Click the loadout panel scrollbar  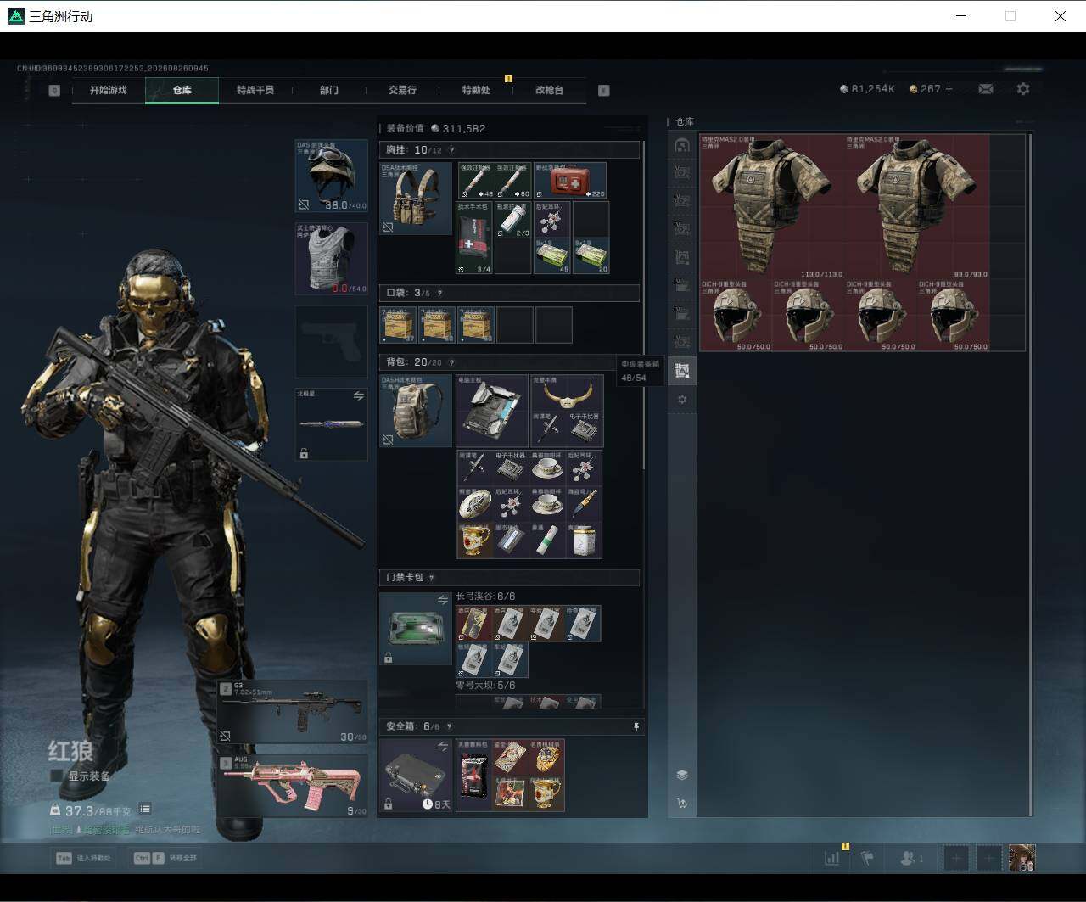pos(644,305)
